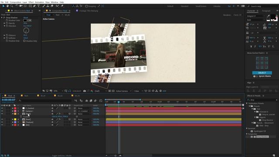279x157 pixels.
Task: Select the Puppet Pin tool
Action: coord(62,6)
